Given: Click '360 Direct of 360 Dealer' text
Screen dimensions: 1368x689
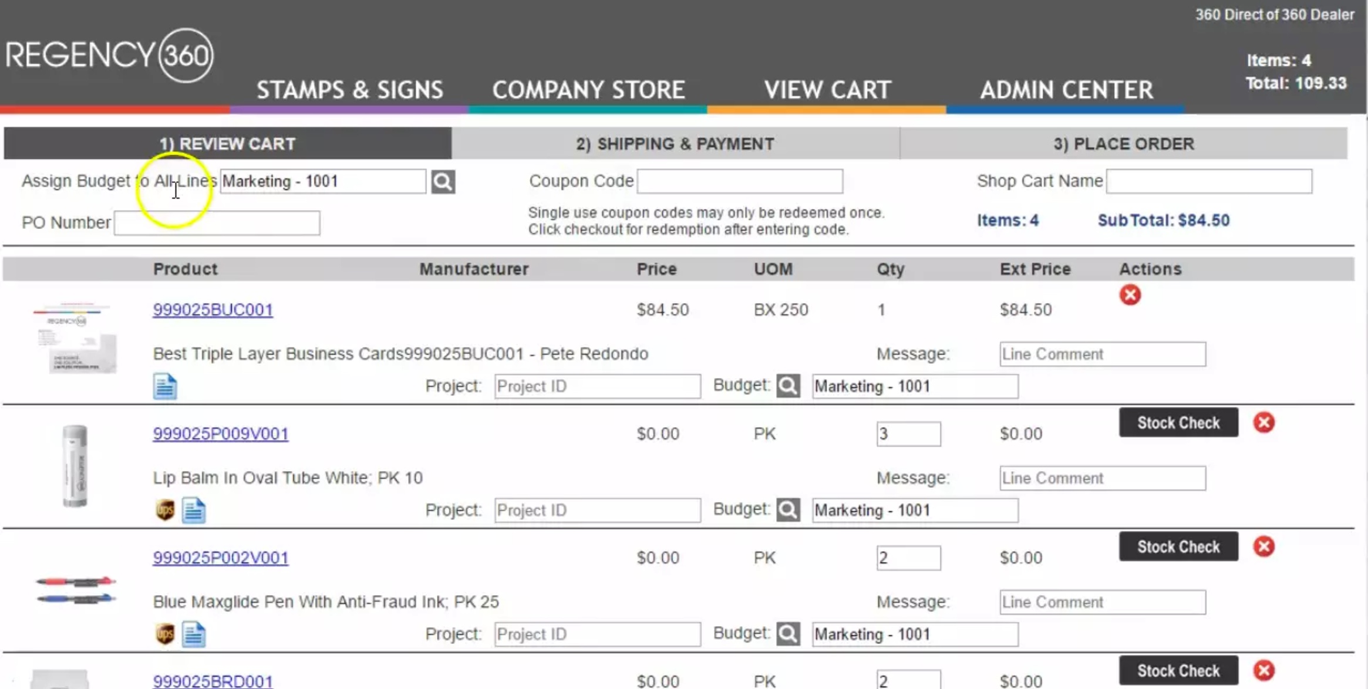Looking at the screenshot, I should (1275, 15).
